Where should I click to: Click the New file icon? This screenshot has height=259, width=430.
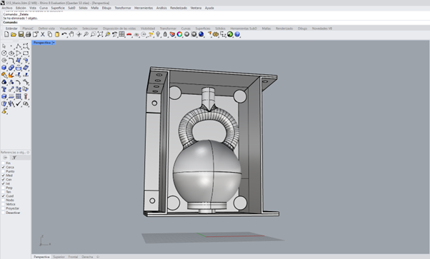click(x=6, y=34)
